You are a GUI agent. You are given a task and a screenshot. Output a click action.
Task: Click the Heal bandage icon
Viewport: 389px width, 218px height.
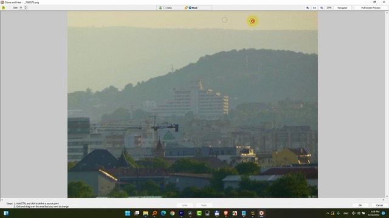tap(186, 8)
